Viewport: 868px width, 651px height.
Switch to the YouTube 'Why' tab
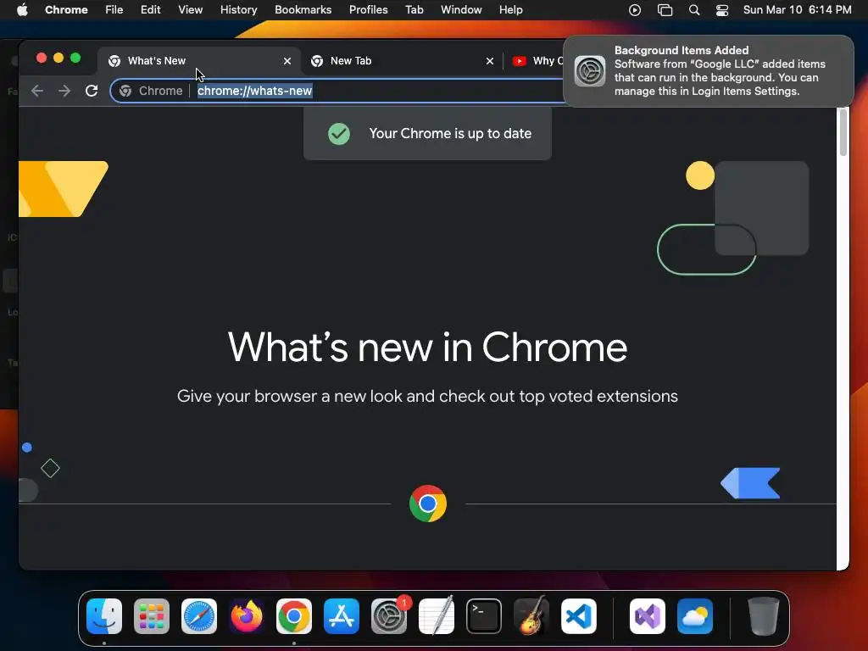tap(536, 61)
